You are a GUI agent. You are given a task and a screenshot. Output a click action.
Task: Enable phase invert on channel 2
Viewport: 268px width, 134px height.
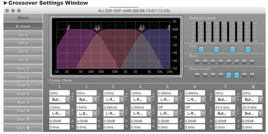tap(205, 75)
